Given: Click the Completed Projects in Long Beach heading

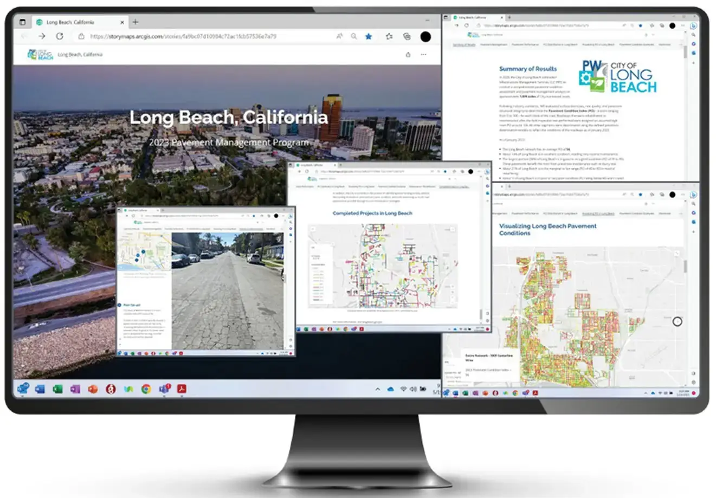Looking at the screenshot, I should (372, 213).
